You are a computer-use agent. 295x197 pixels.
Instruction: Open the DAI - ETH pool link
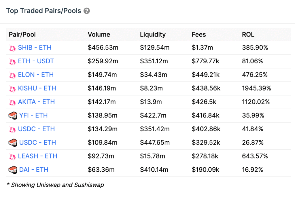[x=34, y=170]
